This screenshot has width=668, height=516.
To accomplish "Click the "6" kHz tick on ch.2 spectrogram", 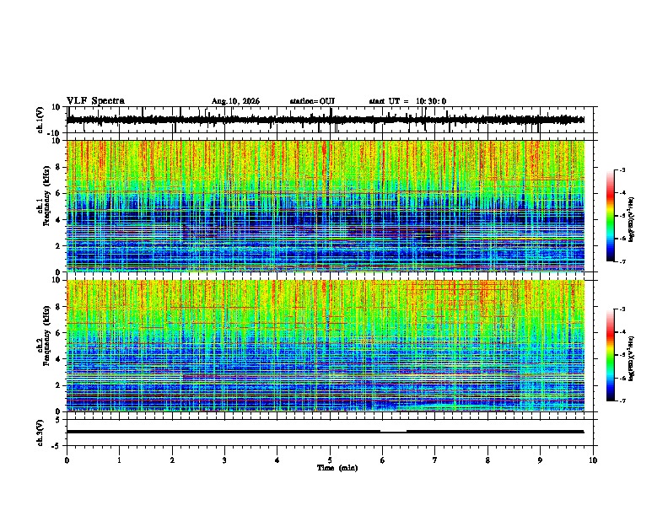I will pos(58,333).
